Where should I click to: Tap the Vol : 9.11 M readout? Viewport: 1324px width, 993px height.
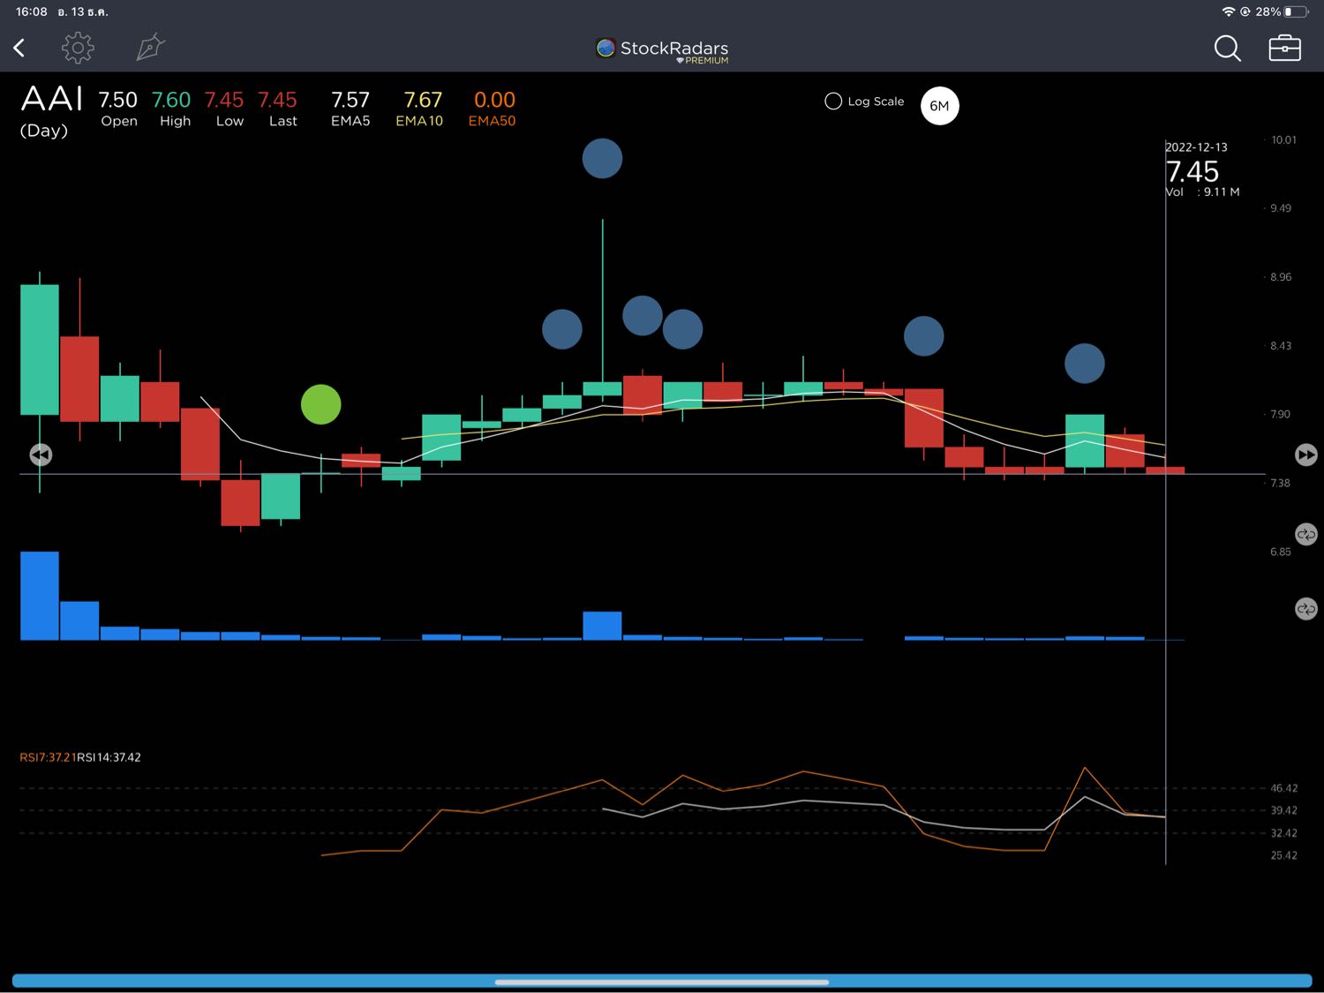click(x=1202, y=192)
